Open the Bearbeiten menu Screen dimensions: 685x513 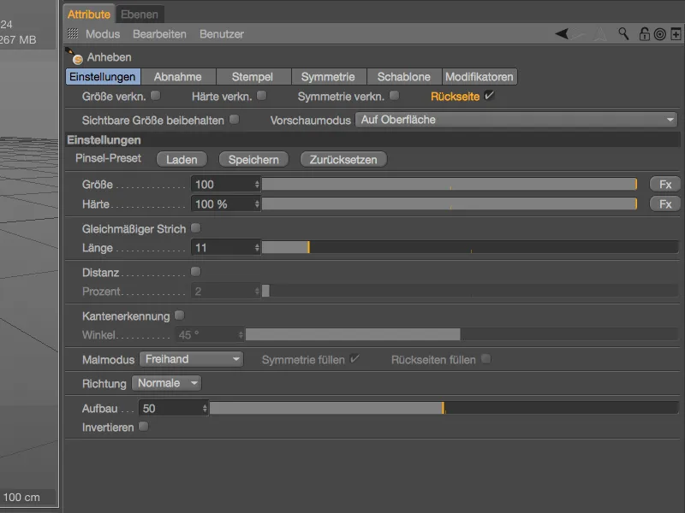[x=159, y=34]
